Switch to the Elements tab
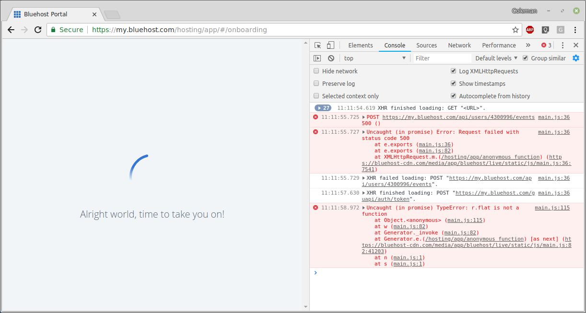The image size is (586, 313). [361, 45]
